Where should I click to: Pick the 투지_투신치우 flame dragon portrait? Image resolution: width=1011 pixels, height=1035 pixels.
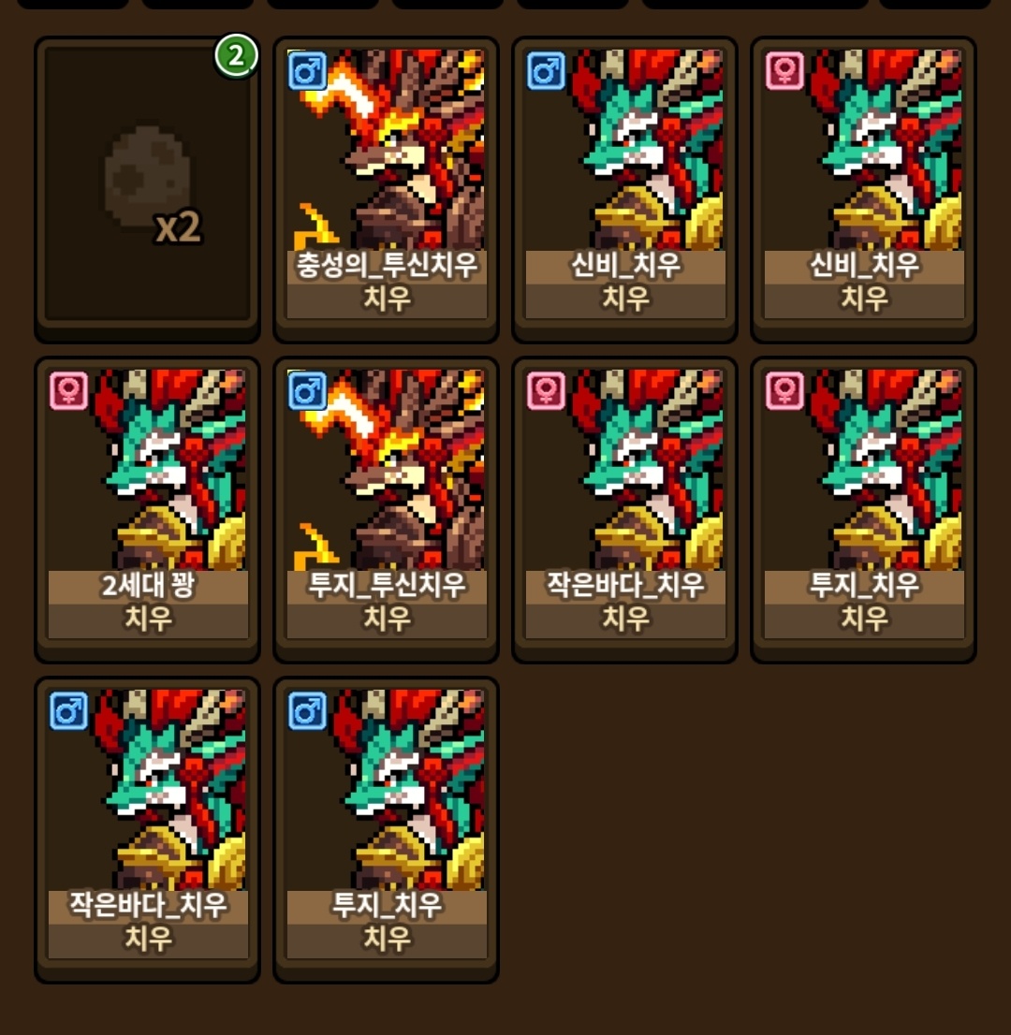[x=387, y=471]
